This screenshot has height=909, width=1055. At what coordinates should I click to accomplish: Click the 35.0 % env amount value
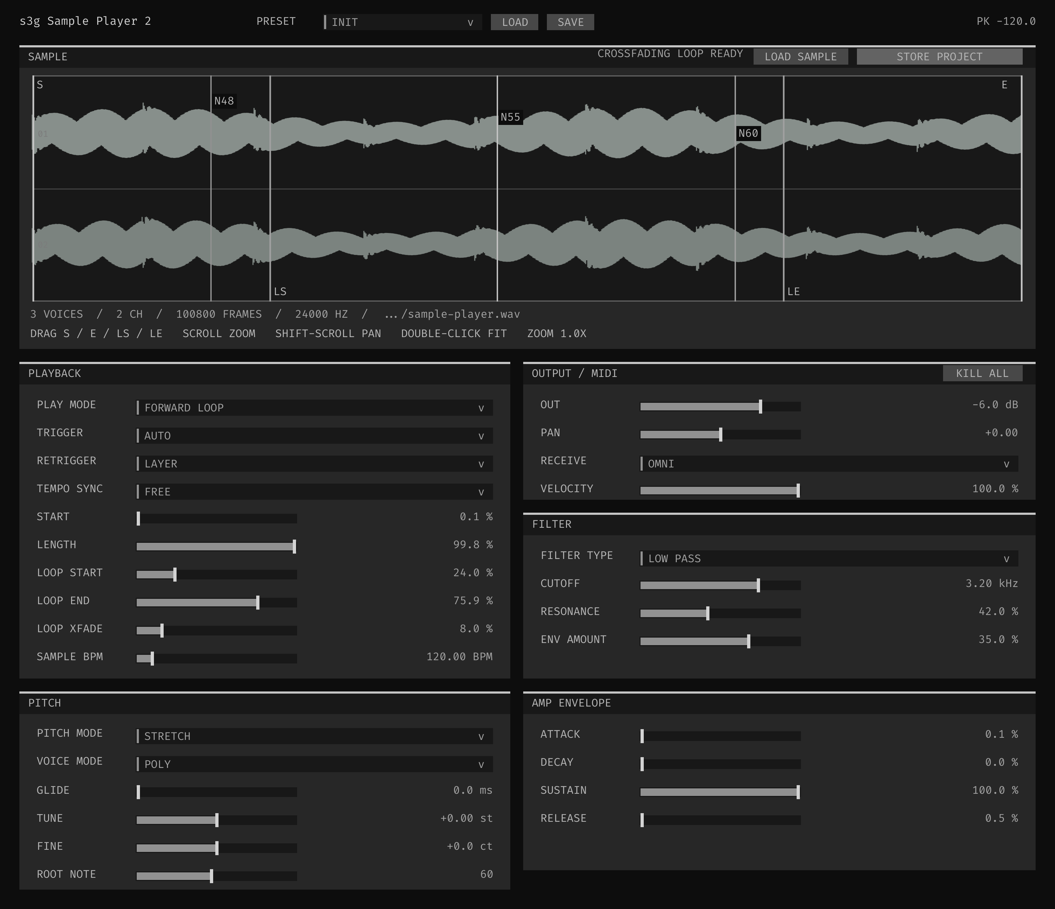click(x=998, y=639)
